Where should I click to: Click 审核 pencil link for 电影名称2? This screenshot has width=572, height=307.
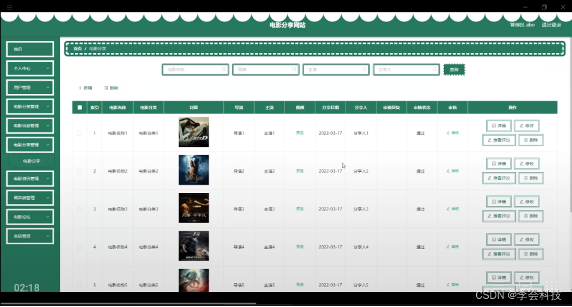[x=452, y=171]
